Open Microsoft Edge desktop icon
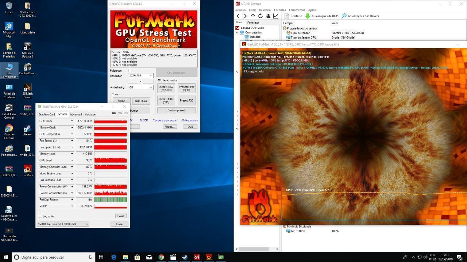Image resolution: width=467 pixels, height=262 pixels. pos(9,29)
